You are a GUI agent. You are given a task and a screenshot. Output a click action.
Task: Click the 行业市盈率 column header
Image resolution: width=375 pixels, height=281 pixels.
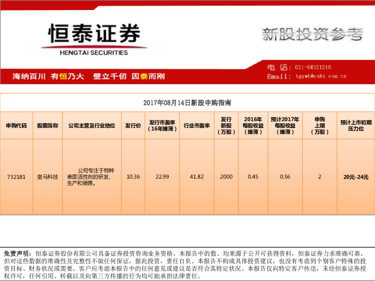[196, 125]
